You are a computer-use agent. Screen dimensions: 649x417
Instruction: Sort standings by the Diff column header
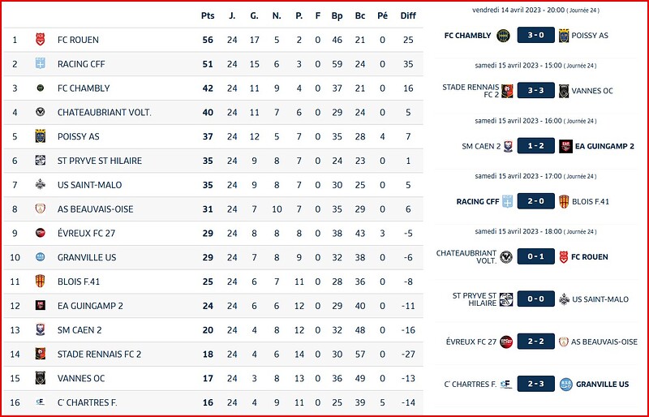(x=407, y=15)
